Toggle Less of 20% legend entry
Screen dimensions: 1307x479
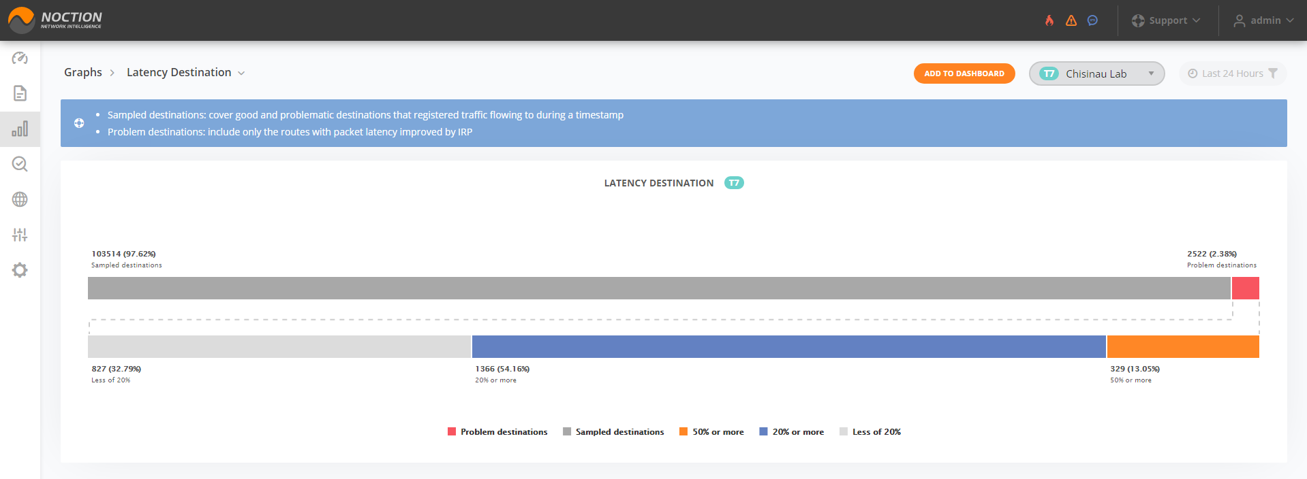[870, 432]
